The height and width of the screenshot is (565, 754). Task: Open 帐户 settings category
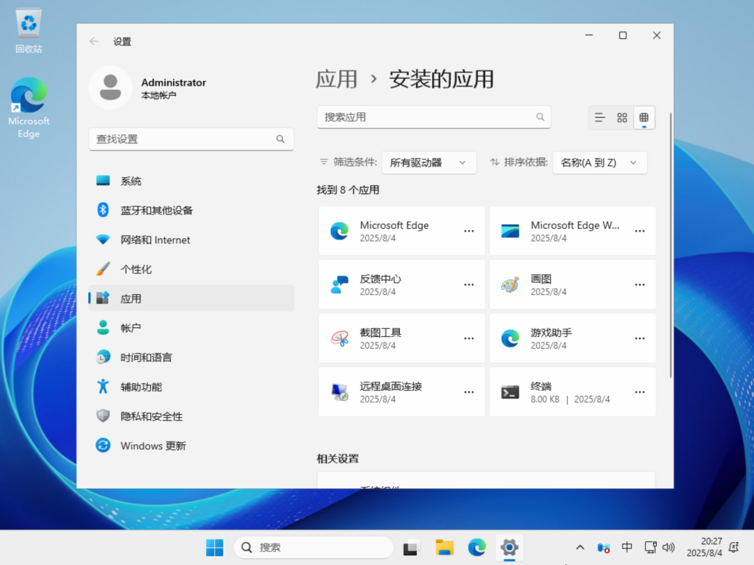[x=191, y=328]
